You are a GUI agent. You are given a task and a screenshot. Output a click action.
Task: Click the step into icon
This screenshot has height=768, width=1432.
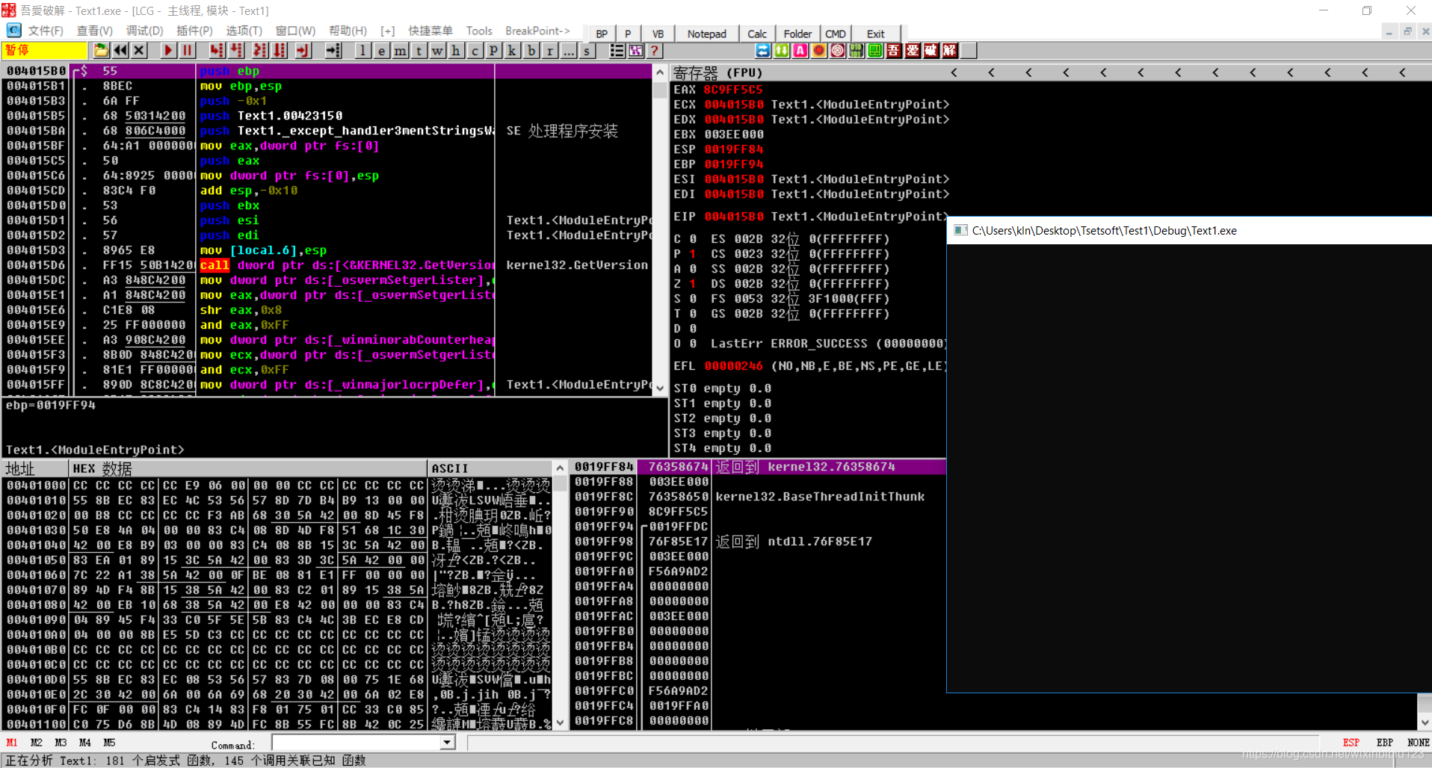tap(217, 50)
